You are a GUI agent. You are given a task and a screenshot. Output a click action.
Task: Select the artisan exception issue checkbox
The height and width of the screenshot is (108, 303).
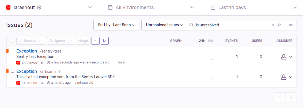point(13,71)
